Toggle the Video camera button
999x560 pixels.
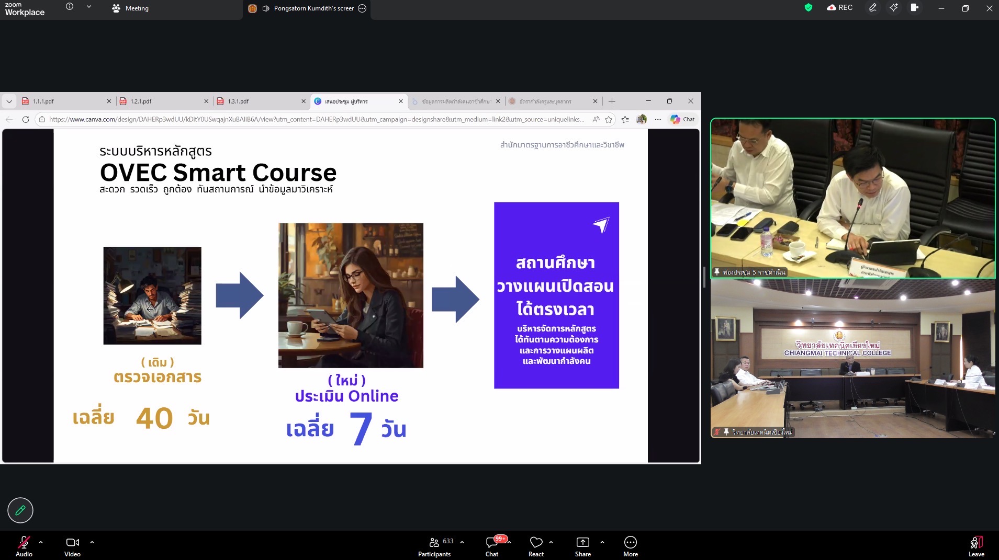click(x=72, y=546)
